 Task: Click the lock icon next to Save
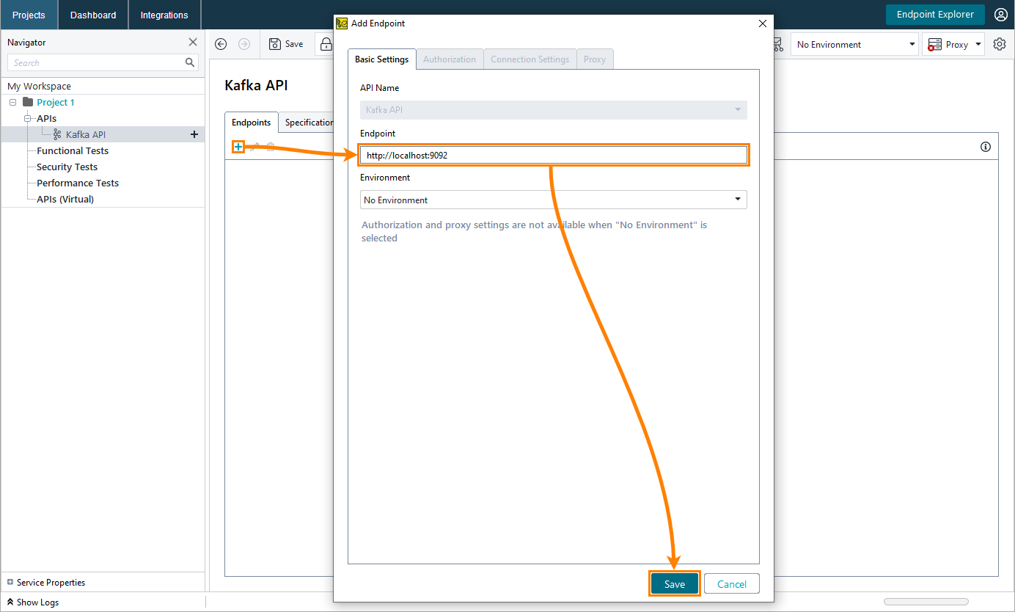(326, 43)
